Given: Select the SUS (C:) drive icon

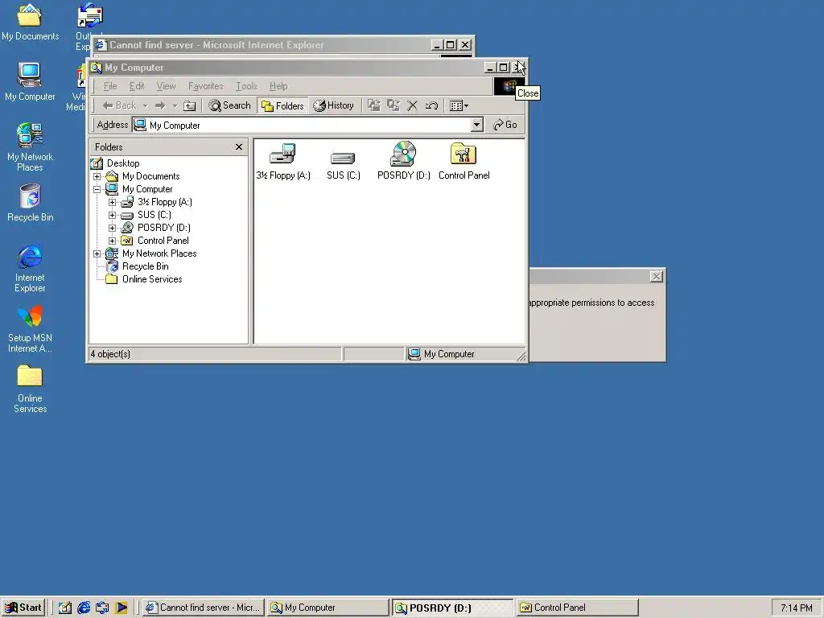Looking at the screenshot, I should (343, 165).
